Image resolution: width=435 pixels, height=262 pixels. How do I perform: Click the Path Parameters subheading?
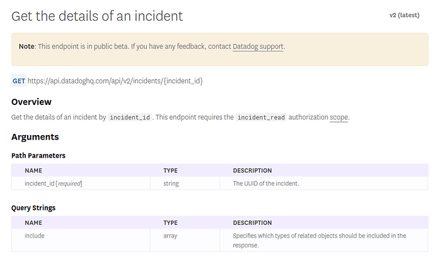[38, 156]
